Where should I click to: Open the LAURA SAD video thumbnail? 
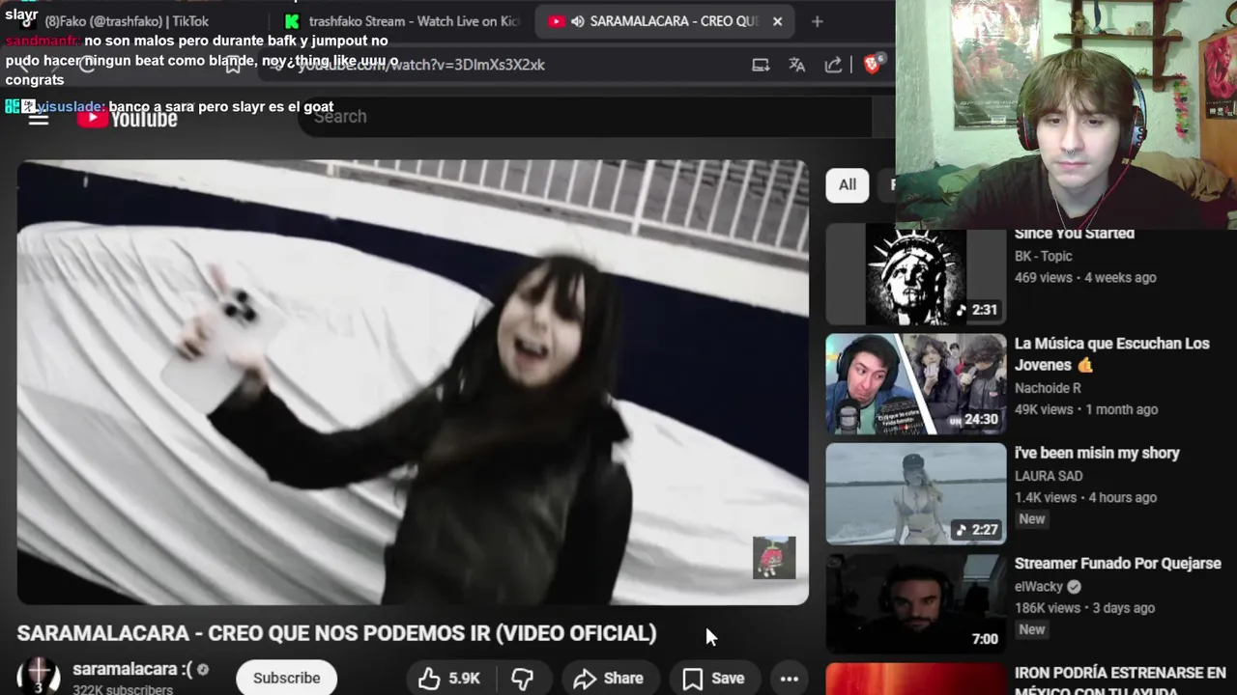[915, 494]
